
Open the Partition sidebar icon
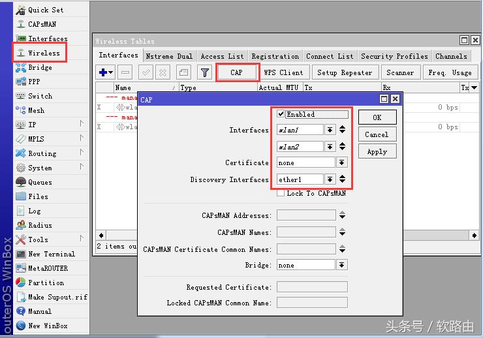pos(21,283)
